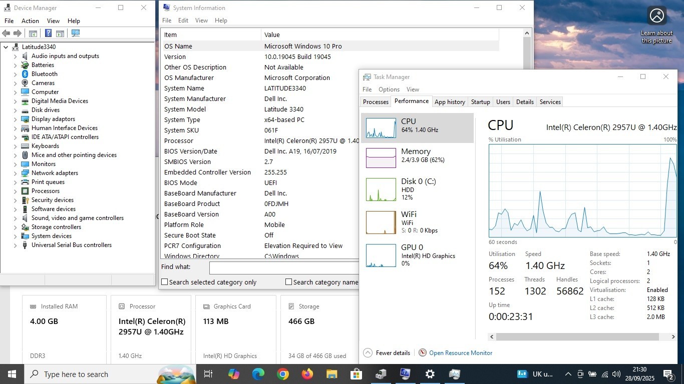
Task: Expand the Disk drives node
Action: coord(16,110)
